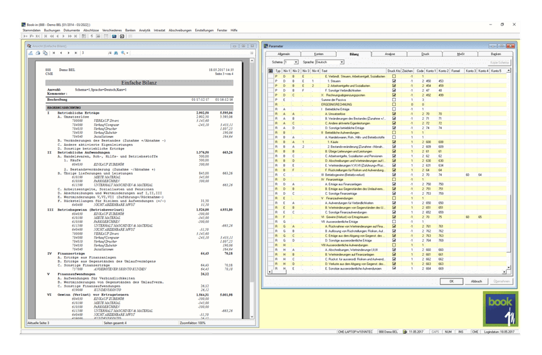Viewport: 542px width, 355px height.
Task: Open the Hilfe menu
Action: point(234,30)
